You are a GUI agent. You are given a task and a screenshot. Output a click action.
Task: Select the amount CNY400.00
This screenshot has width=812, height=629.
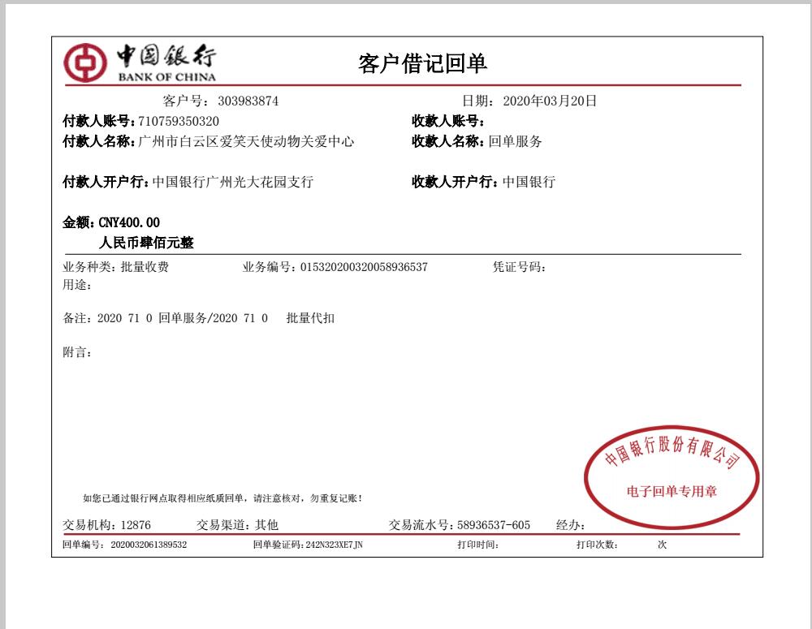pyautogui.click(x=129, y=222)
